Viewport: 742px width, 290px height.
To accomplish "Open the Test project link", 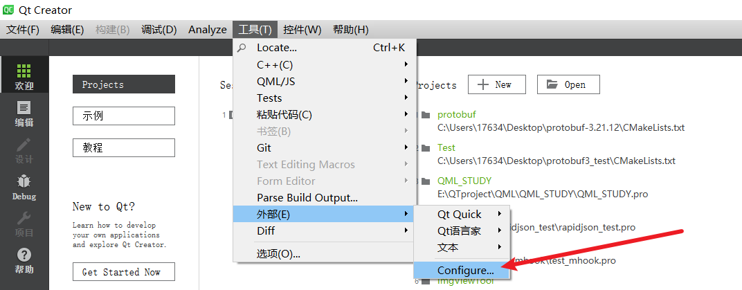I will pyautogui.click(x=446, y=147).
